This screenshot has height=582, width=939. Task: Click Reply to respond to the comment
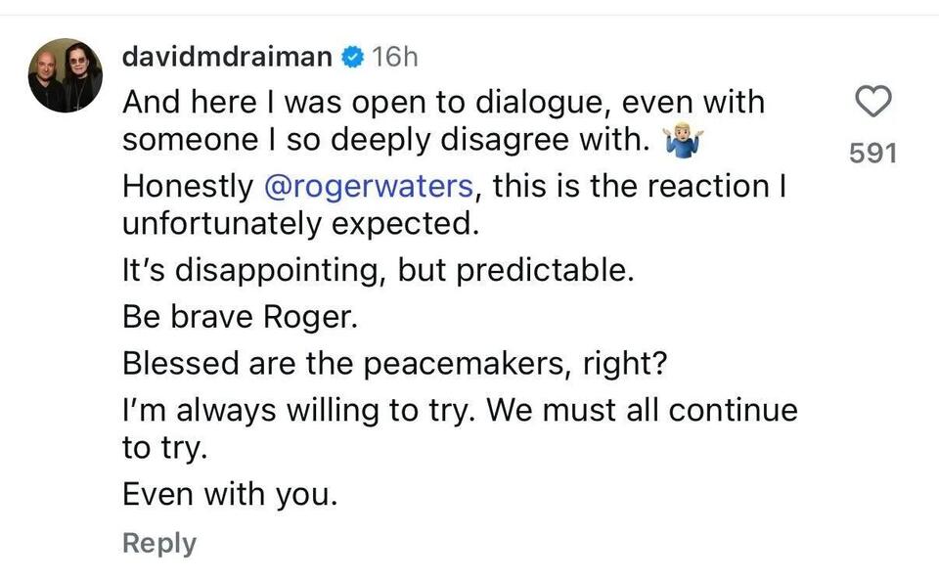[158, 543]
